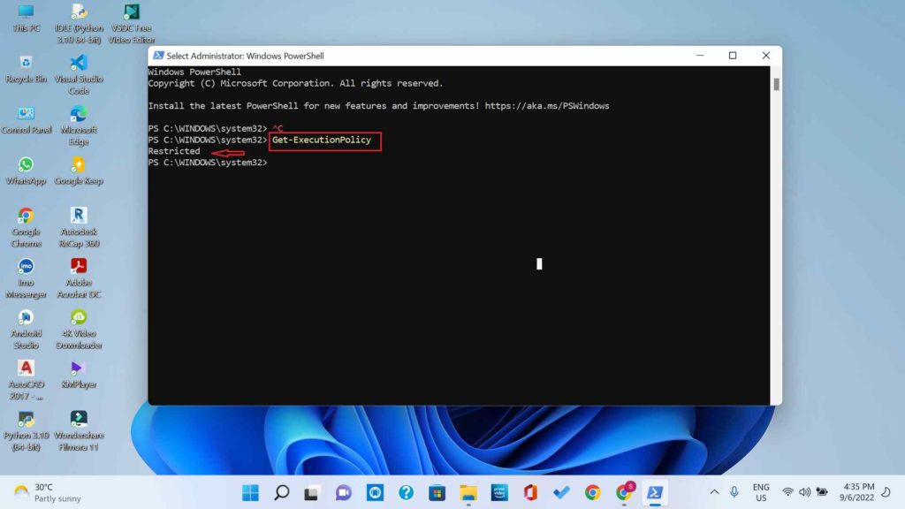Viewport: 905px width, 509px height.
Task: Launch Wondershare Filmora 11 shortcut
Action: (79, 430)
